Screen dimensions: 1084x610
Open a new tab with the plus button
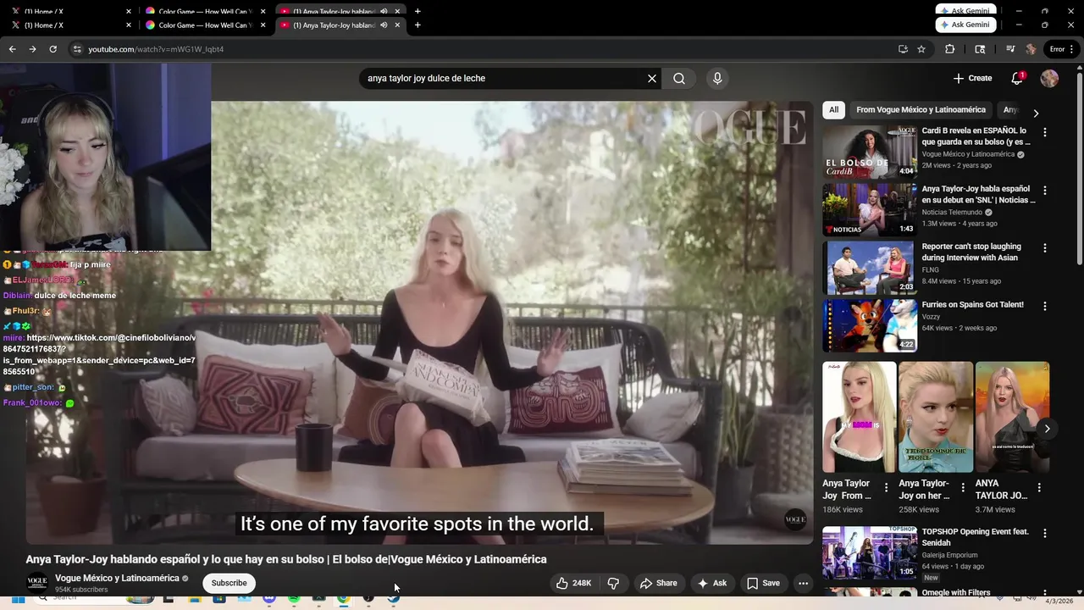[418, 25]
